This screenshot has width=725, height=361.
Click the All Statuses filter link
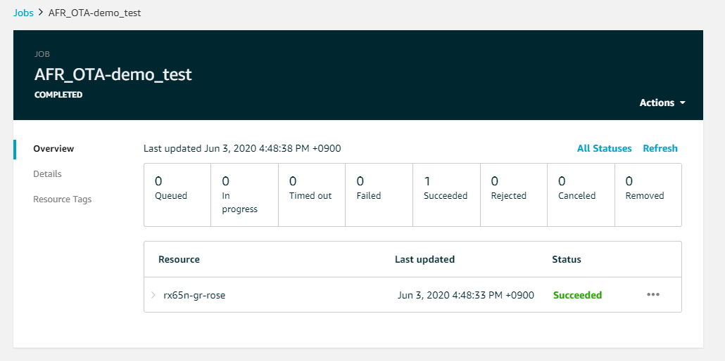click(x=604, y=148)
